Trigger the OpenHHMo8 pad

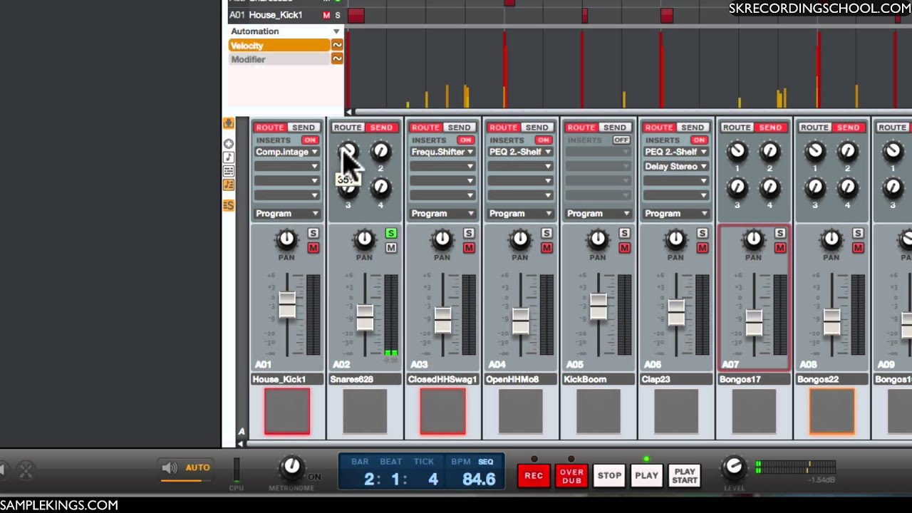point(520,411)
